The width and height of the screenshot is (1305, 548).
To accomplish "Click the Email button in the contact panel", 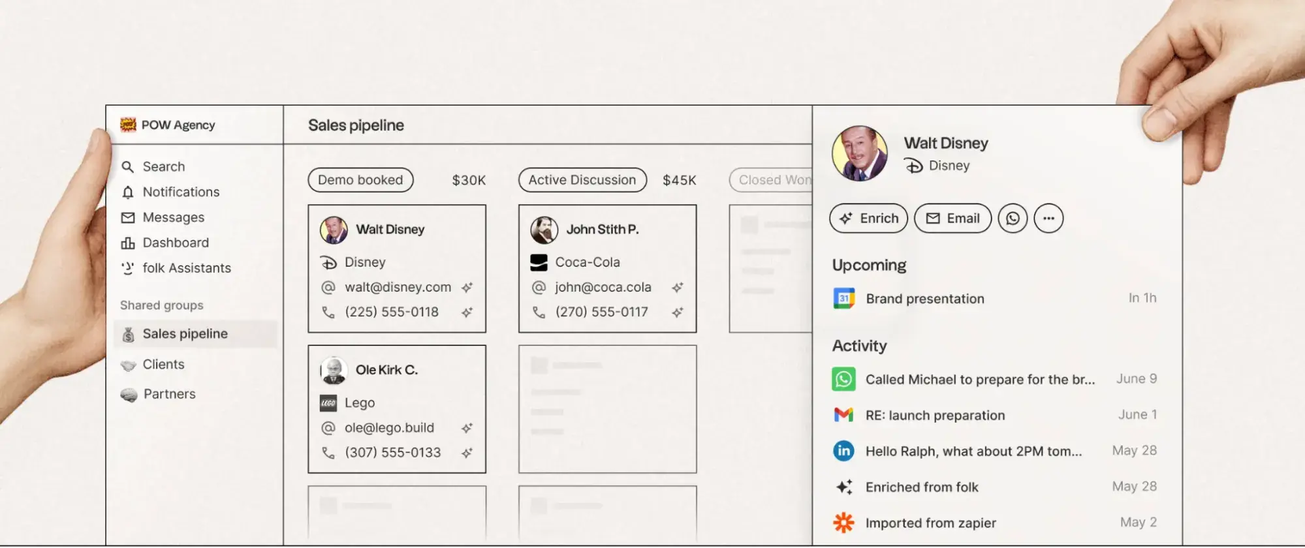I will [952, 219].
